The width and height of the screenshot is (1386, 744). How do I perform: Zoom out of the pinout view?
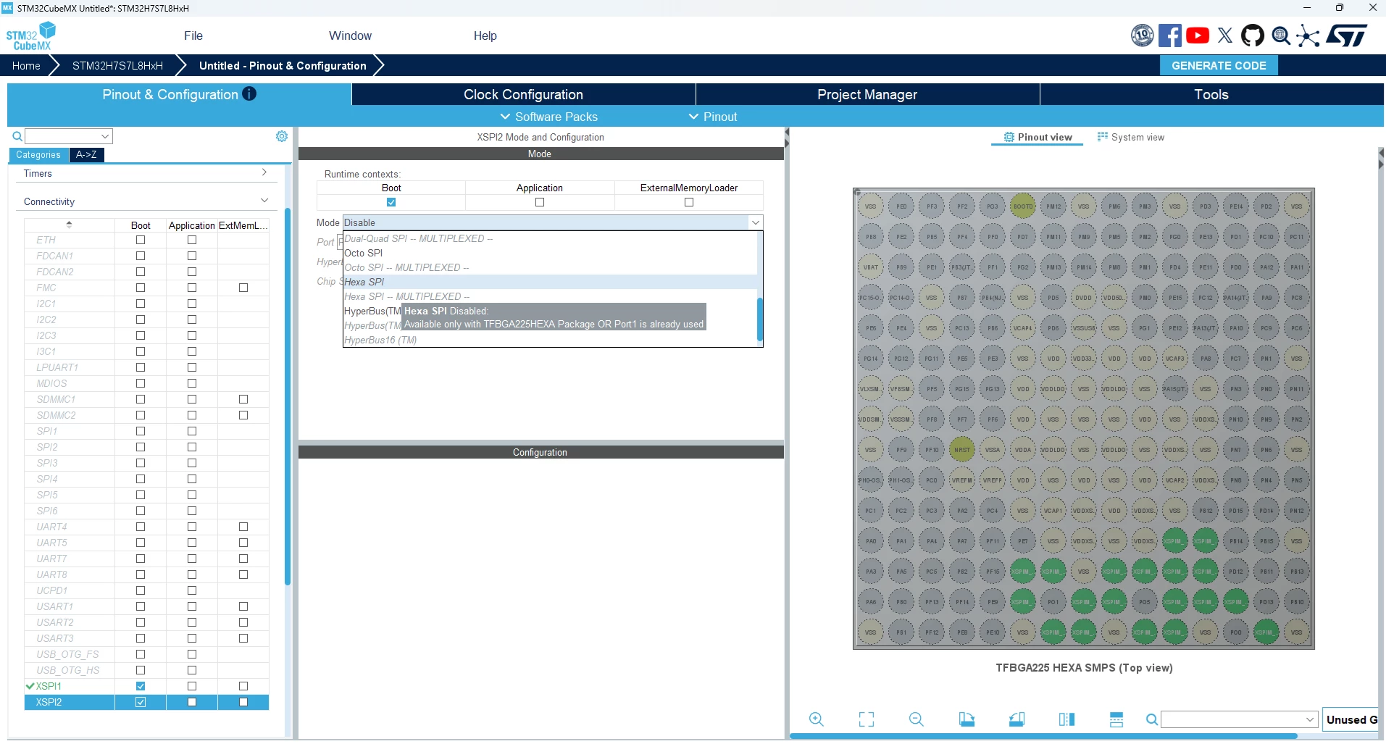pos(917,719)
